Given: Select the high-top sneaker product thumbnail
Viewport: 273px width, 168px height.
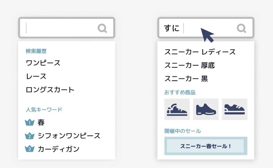Looking at the screenshot, I should point(177,109).
